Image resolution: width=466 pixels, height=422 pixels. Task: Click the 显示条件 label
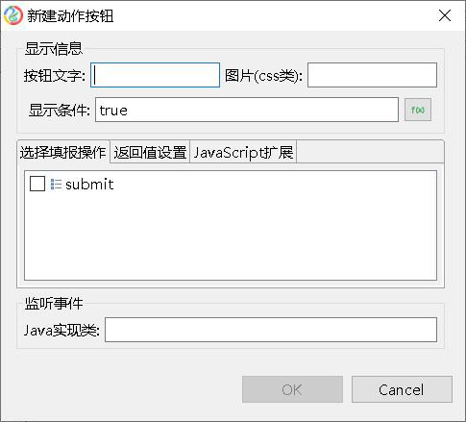coord(60,111)
